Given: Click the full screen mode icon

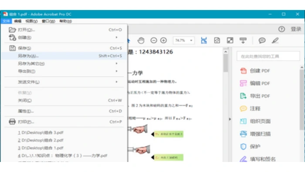Looking at the screenshot, I should tap(230, 40).
